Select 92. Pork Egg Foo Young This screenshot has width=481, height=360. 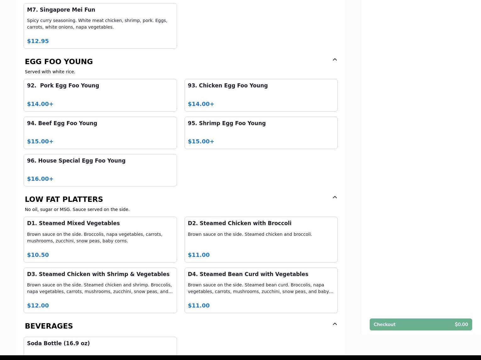pyautogui.click(x=100, y=95)
